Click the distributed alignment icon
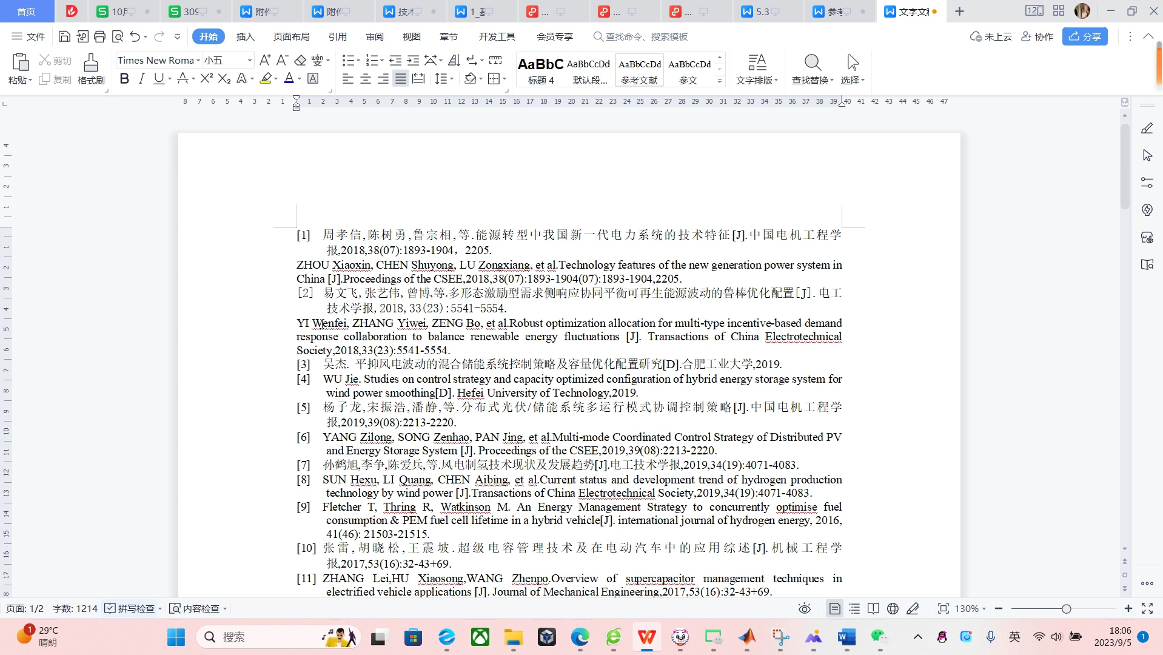 (x=418, y=78)
